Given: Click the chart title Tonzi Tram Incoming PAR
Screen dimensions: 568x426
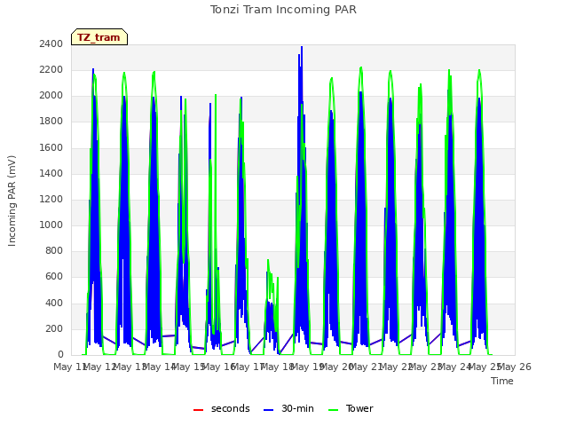Looking at the screenshot, I should coord(283,10).
